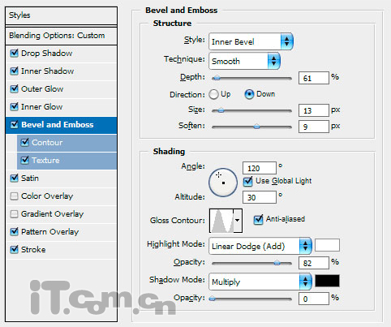Open the Style dropdown showing Inner Bevel
Viewport: 391px width, 327px height.
pos(251,41)
